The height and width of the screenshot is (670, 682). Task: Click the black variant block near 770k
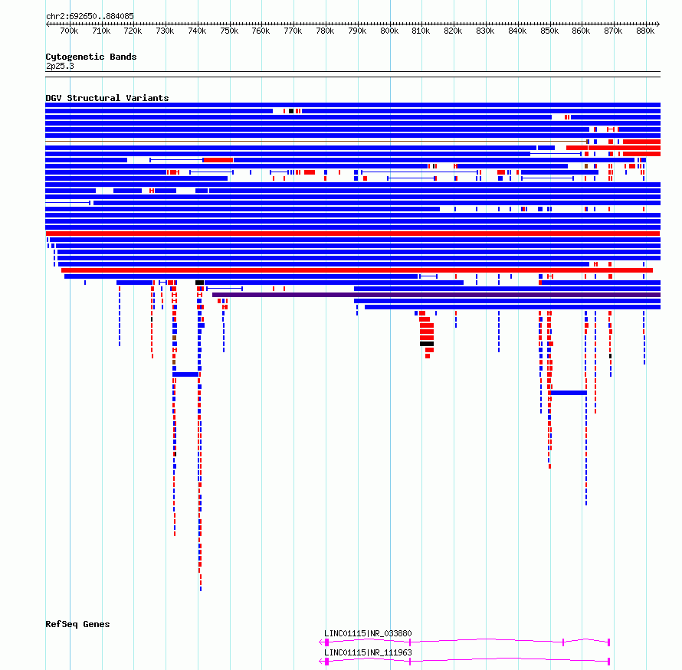(291, 111)
